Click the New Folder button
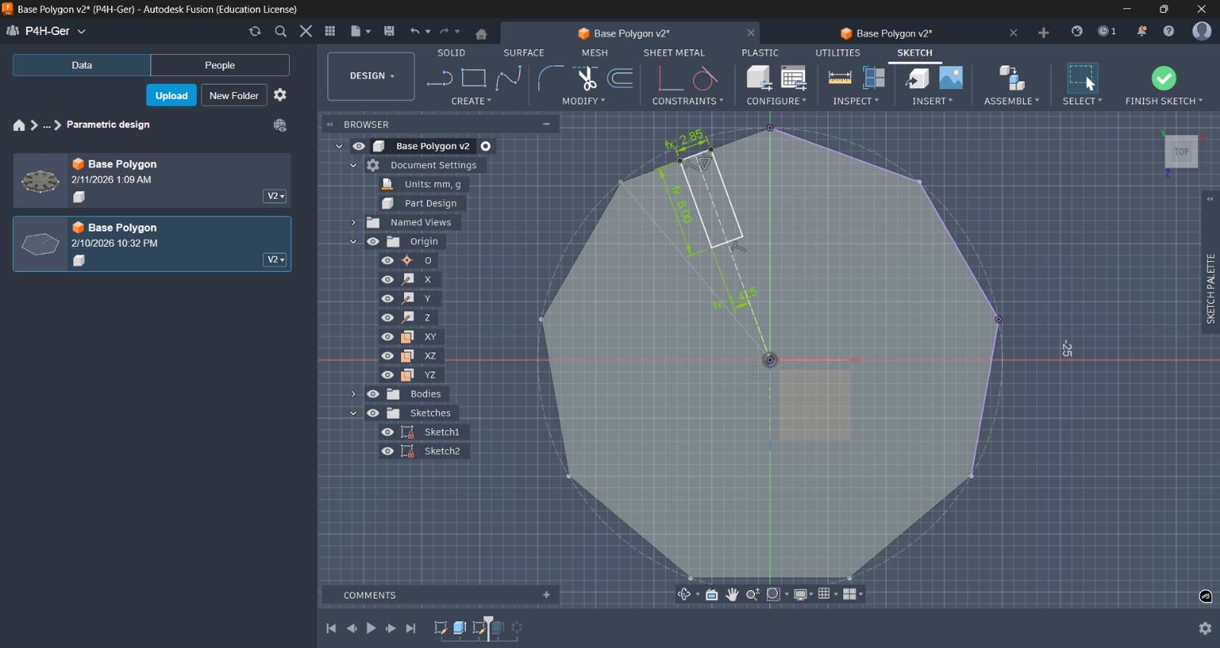The width and height of the screenshot is (1220, 648). click(234, 95)
